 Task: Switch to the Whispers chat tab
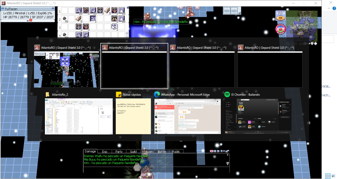pyautogui.click(x=147, y=151)
